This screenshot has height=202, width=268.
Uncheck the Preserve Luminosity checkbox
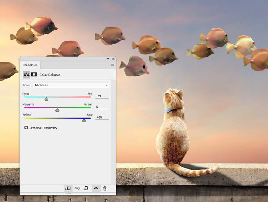coord(26,127)
